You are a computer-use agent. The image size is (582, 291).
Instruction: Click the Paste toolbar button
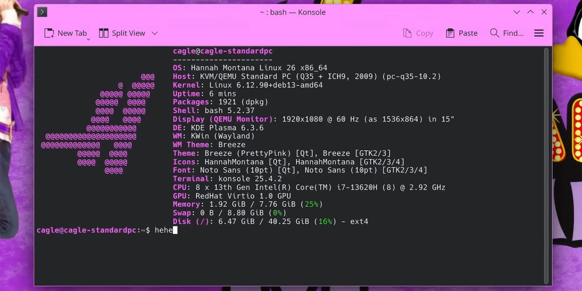pos(462,33)
